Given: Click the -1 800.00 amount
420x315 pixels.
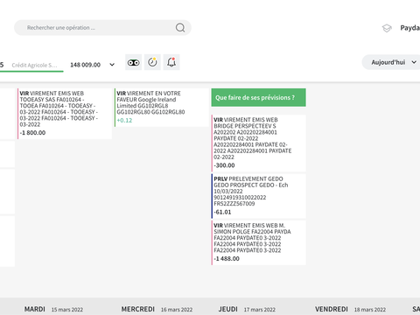Looking at the screenshot, I should coord(32,133).
